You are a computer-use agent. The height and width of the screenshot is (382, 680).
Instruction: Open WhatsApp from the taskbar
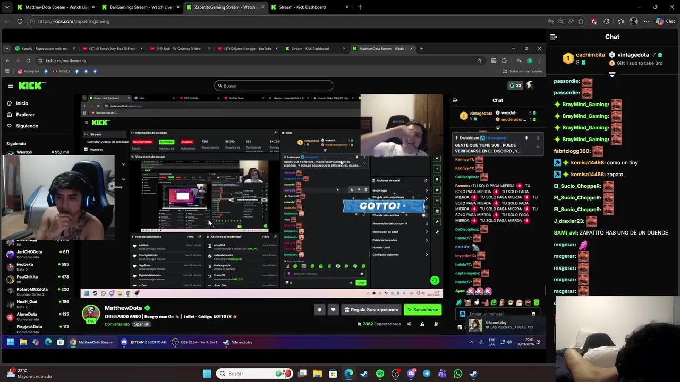pos(458,374)
